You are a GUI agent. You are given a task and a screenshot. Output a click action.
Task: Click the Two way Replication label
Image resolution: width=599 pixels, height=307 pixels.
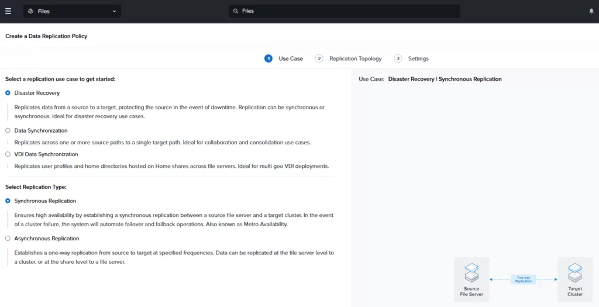pyautogui.click(x=523, y=280)
